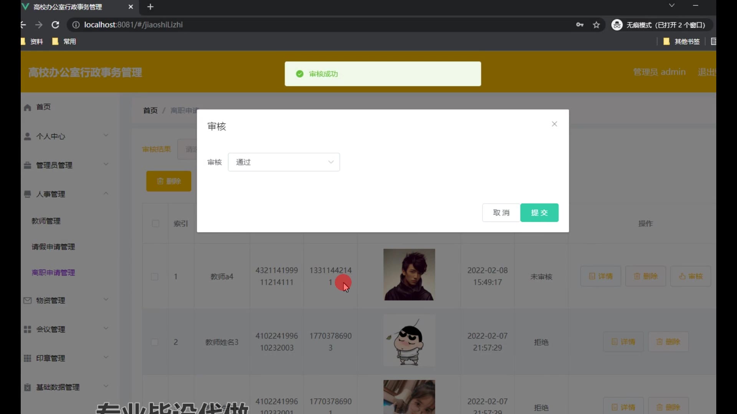Click 删除 for 教师姓名3 row
737x414 pixels.
[x=668, y=342]
